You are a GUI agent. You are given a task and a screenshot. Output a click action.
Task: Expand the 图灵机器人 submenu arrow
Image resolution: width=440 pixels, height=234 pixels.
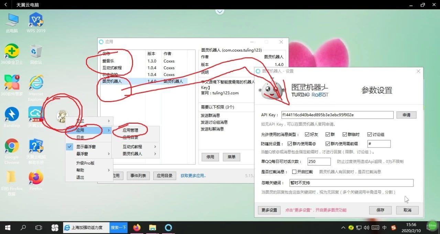click(155, 154)
